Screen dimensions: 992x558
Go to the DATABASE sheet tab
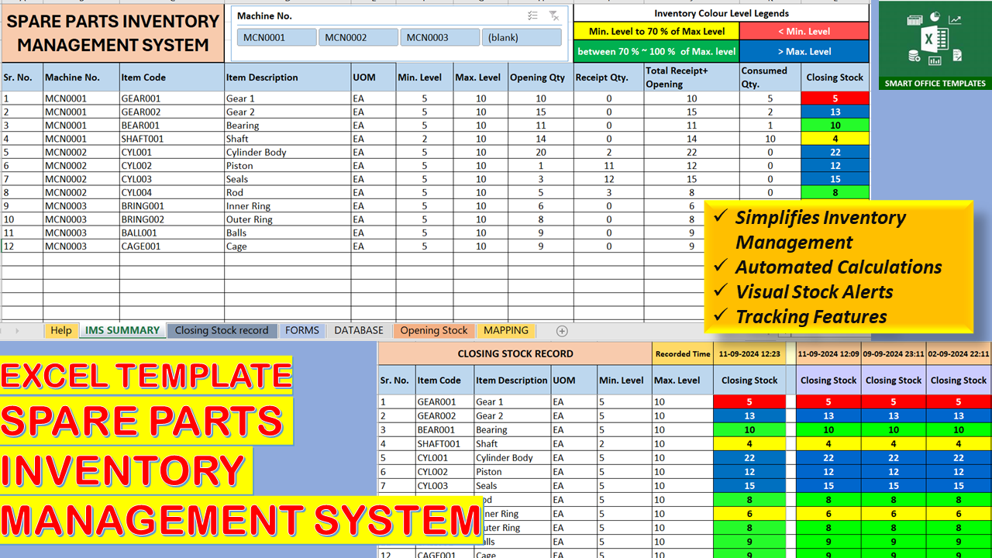point(358,330)
